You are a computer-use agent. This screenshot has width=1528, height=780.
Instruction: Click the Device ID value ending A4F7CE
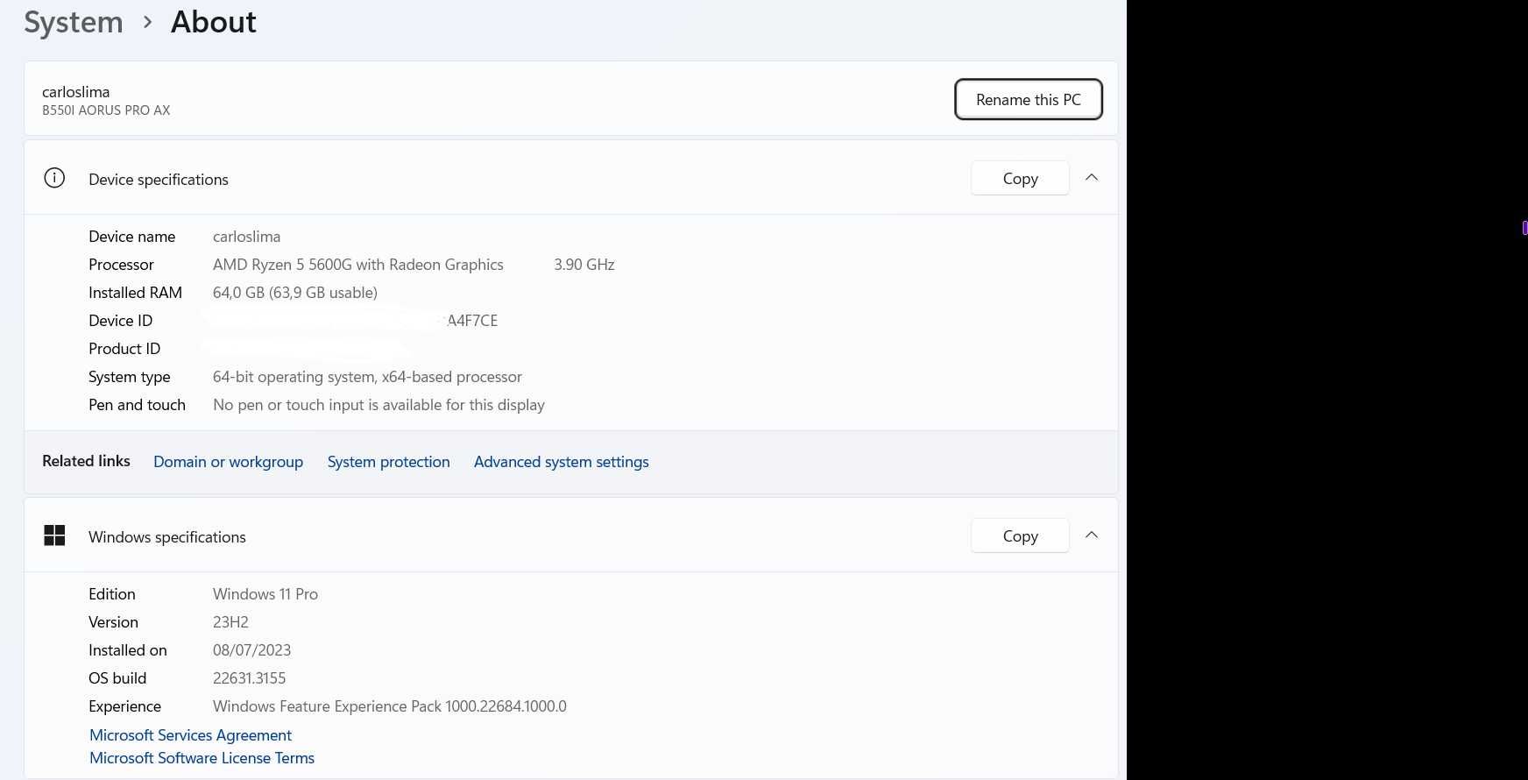[472, 321]
